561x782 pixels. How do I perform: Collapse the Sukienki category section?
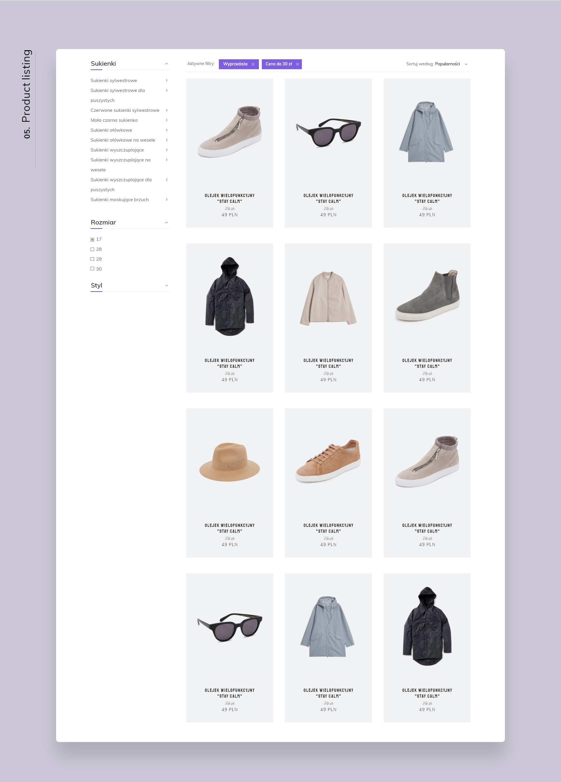coord(167,63)
